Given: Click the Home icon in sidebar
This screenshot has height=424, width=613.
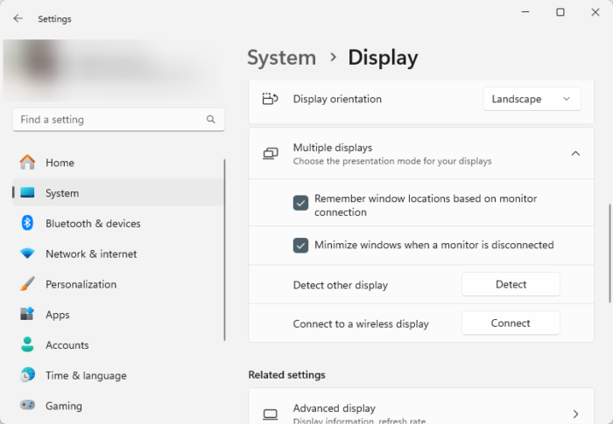Looking at the screenshot, I should point(27,163).
